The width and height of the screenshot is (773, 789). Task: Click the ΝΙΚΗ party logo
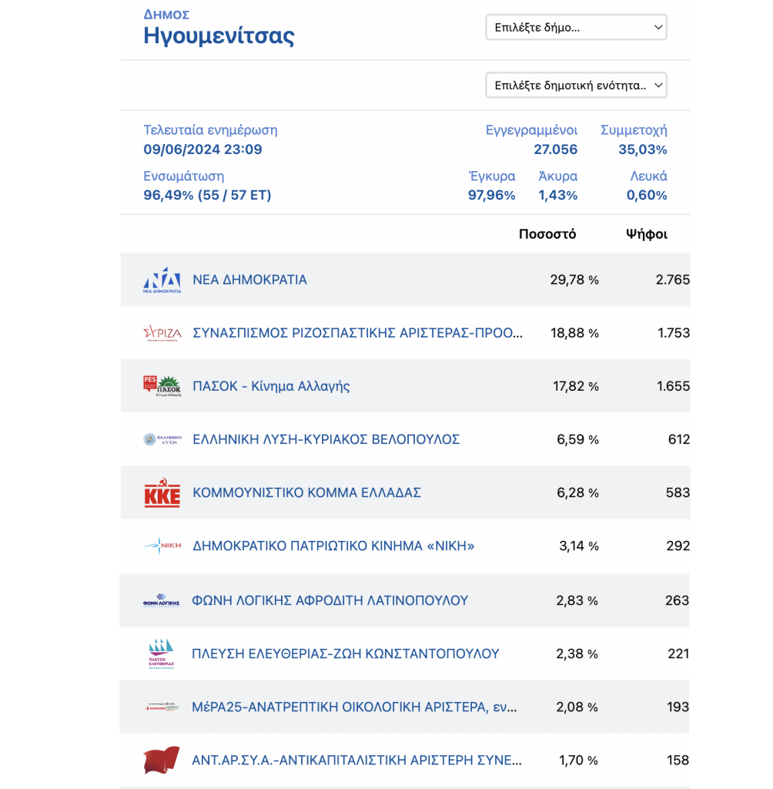(162, 546)
